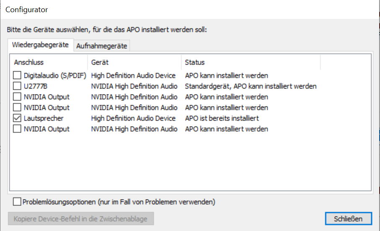380x231 pixels.
Task: Click High Definition Audio Device in Lautsprecher row
Action: click(133, 118)
